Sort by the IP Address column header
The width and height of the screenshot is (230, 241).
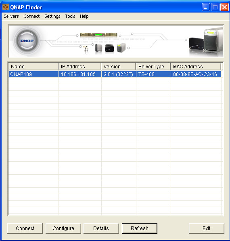(x=80, y=67)
